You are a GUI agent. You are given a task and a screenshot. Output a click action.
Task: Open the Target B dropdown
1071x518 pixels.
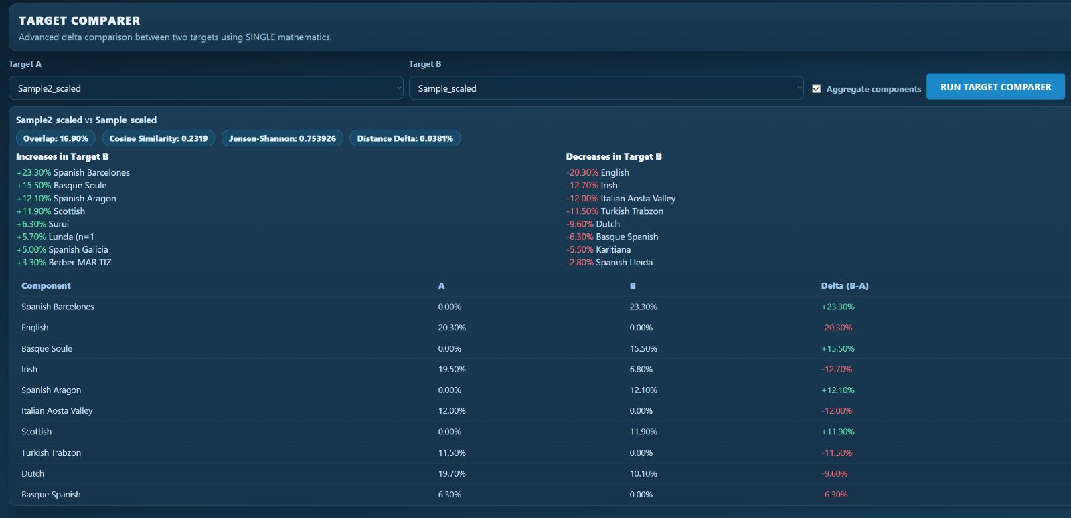(606, 88)
